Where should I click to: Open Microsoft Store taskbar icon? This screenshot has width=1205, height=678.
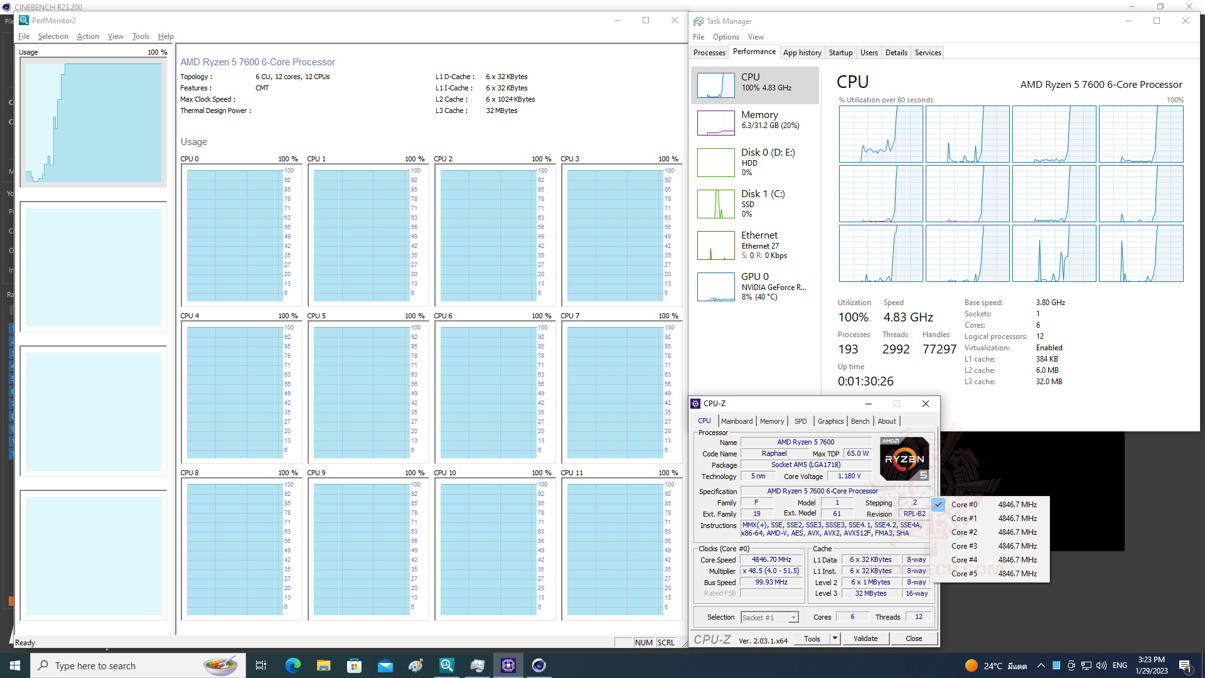354,665
